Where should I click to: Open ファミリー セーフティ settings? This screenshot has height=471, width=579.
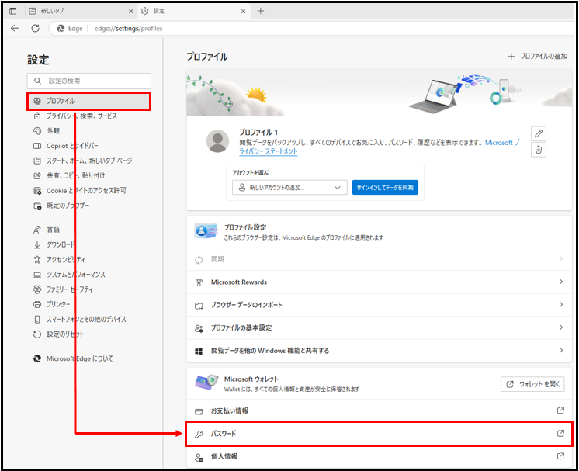pyautogui.click(x=63, y=289)
